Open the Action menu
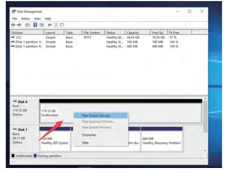The width and height of the screenshot is (230, 173). pyautogui.click(x=25, y=18)
